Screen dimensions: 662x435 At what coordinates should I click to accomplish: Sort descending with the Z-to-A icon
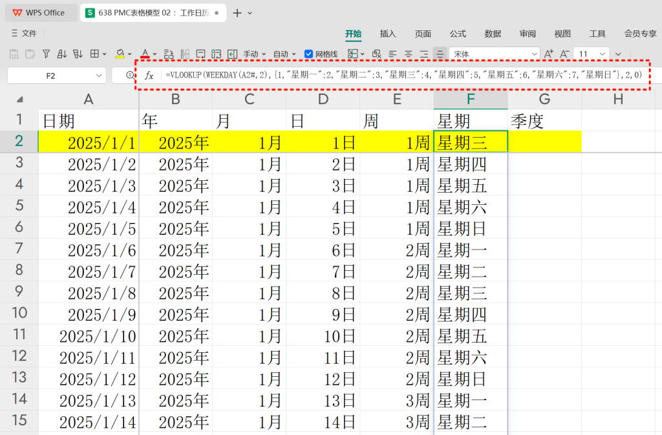78,54
